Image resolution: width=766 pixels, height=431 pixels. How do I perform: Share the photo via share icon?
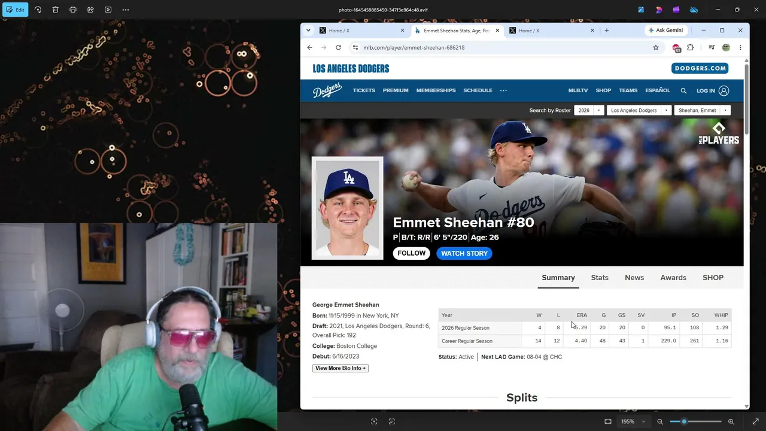[90, 10]
